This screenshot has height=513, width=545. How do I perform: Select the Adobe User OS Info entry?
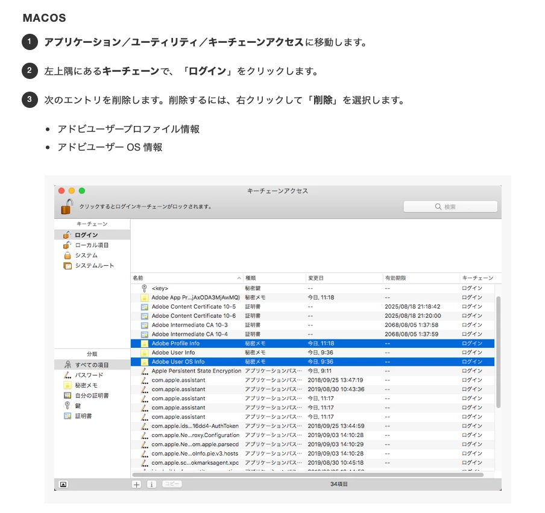312,362
